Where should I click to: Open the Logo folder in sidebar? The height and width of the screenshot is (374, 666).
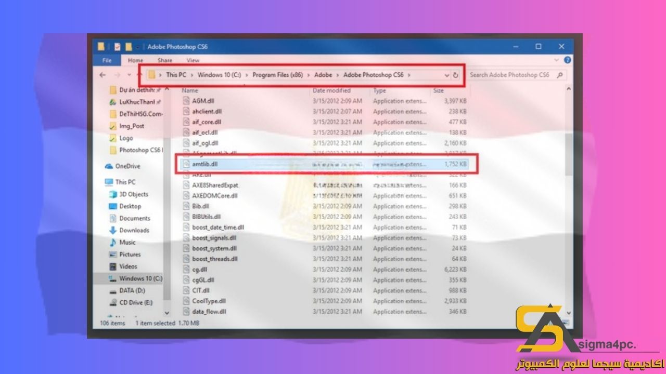tap(122, 138)
